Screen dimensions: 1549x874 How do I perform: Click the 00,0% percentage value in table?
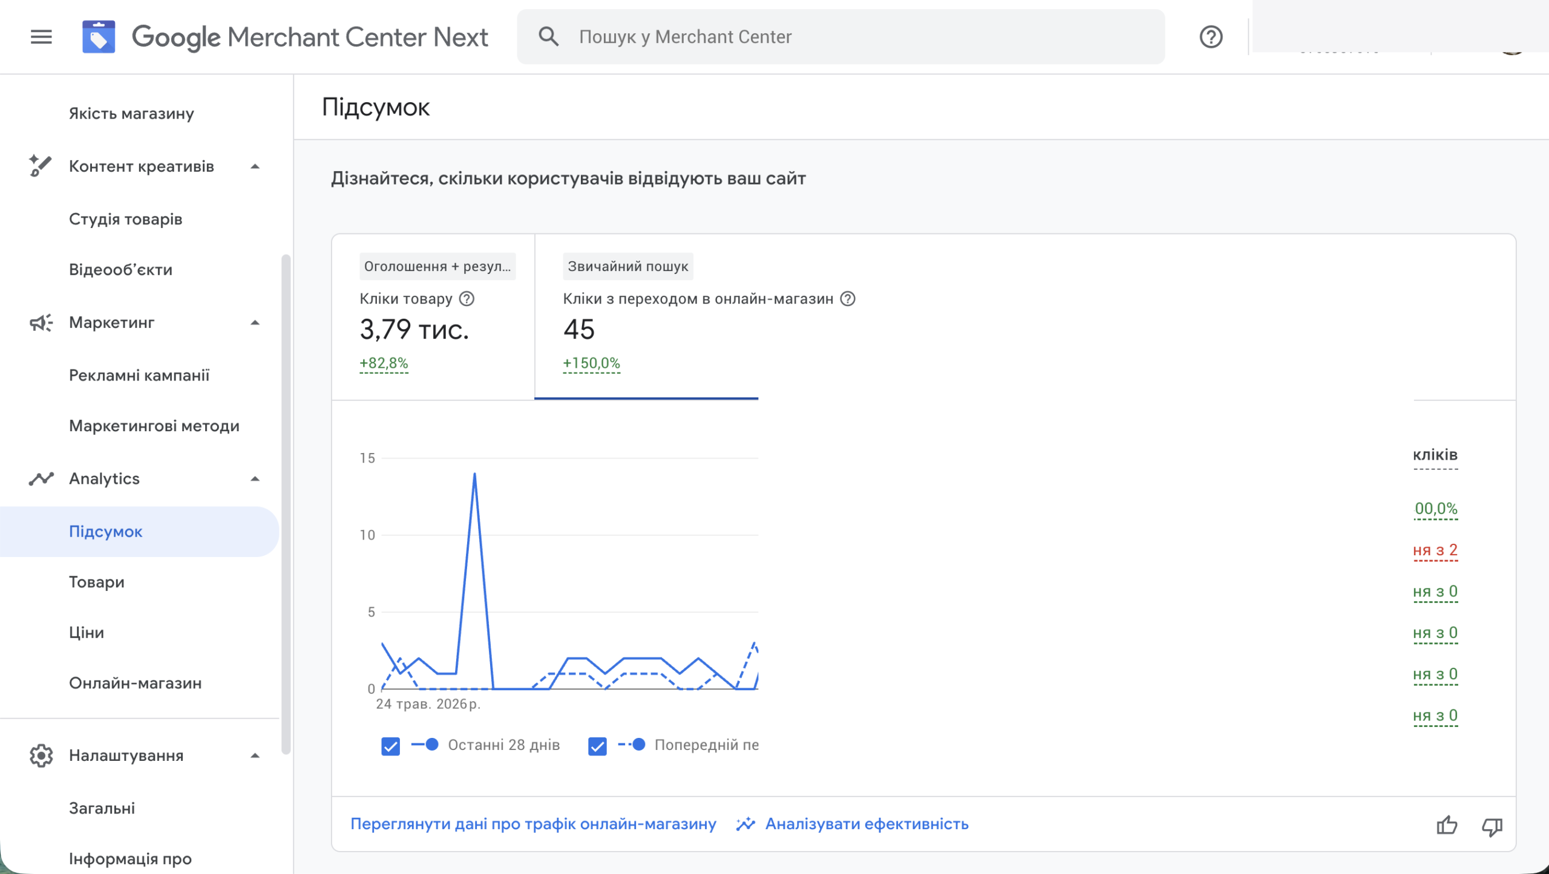point(1436,509)
